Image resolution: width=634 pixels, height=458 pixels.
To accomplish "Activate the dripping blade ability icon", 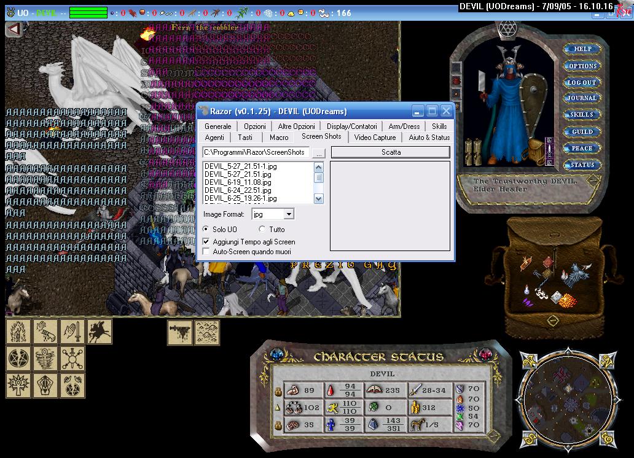I will point(180,332).
